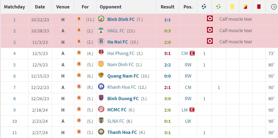Open the 0:1 result against SLNA FC
This screenshot has height=138, width=278.
point(167,121)
